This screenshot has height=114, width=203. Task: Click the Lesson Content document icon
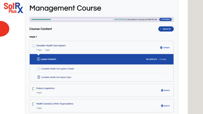(x=38, y=59)
